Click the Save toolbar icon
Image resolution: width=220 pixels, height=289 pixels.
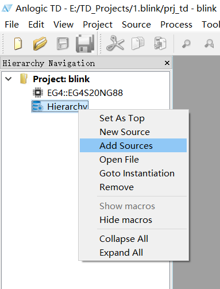click(63, 44)
